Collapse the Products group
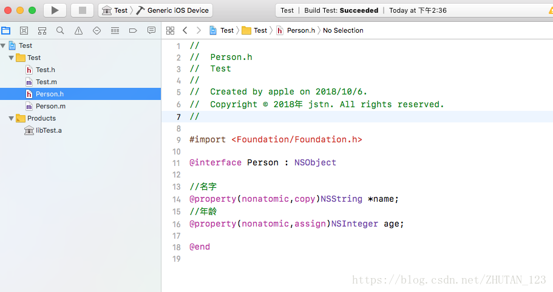The width and height of the screenshot is (553, 292). (x=12, y=118)
